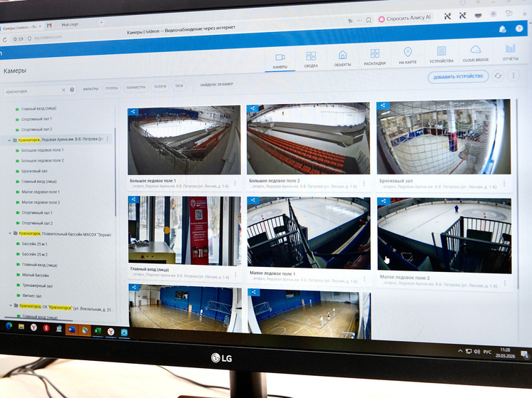The height and width of the screenshot is (398, 532).
Task: Clear the красногорск search text
Action: coord(63,90)
